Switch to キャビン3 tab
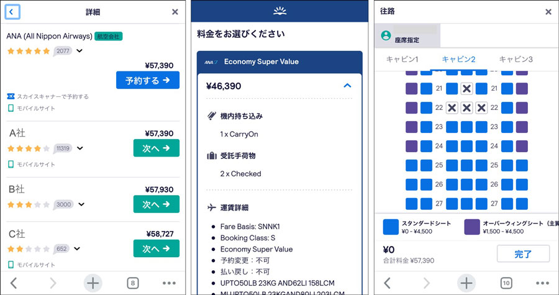 516,59
